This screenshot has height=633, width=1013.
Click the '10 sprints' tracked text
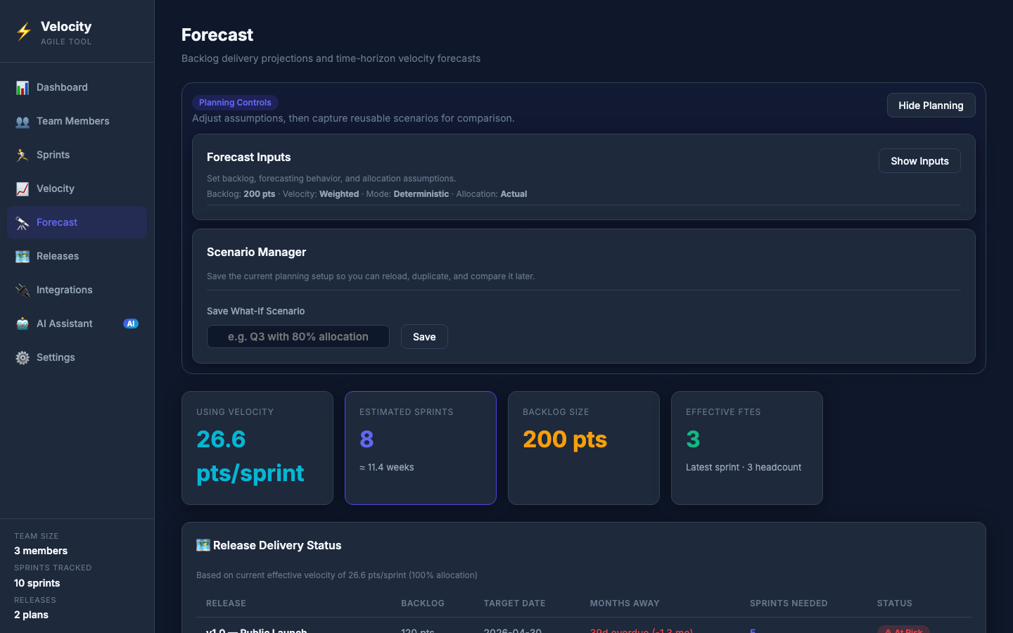[37, 583]
